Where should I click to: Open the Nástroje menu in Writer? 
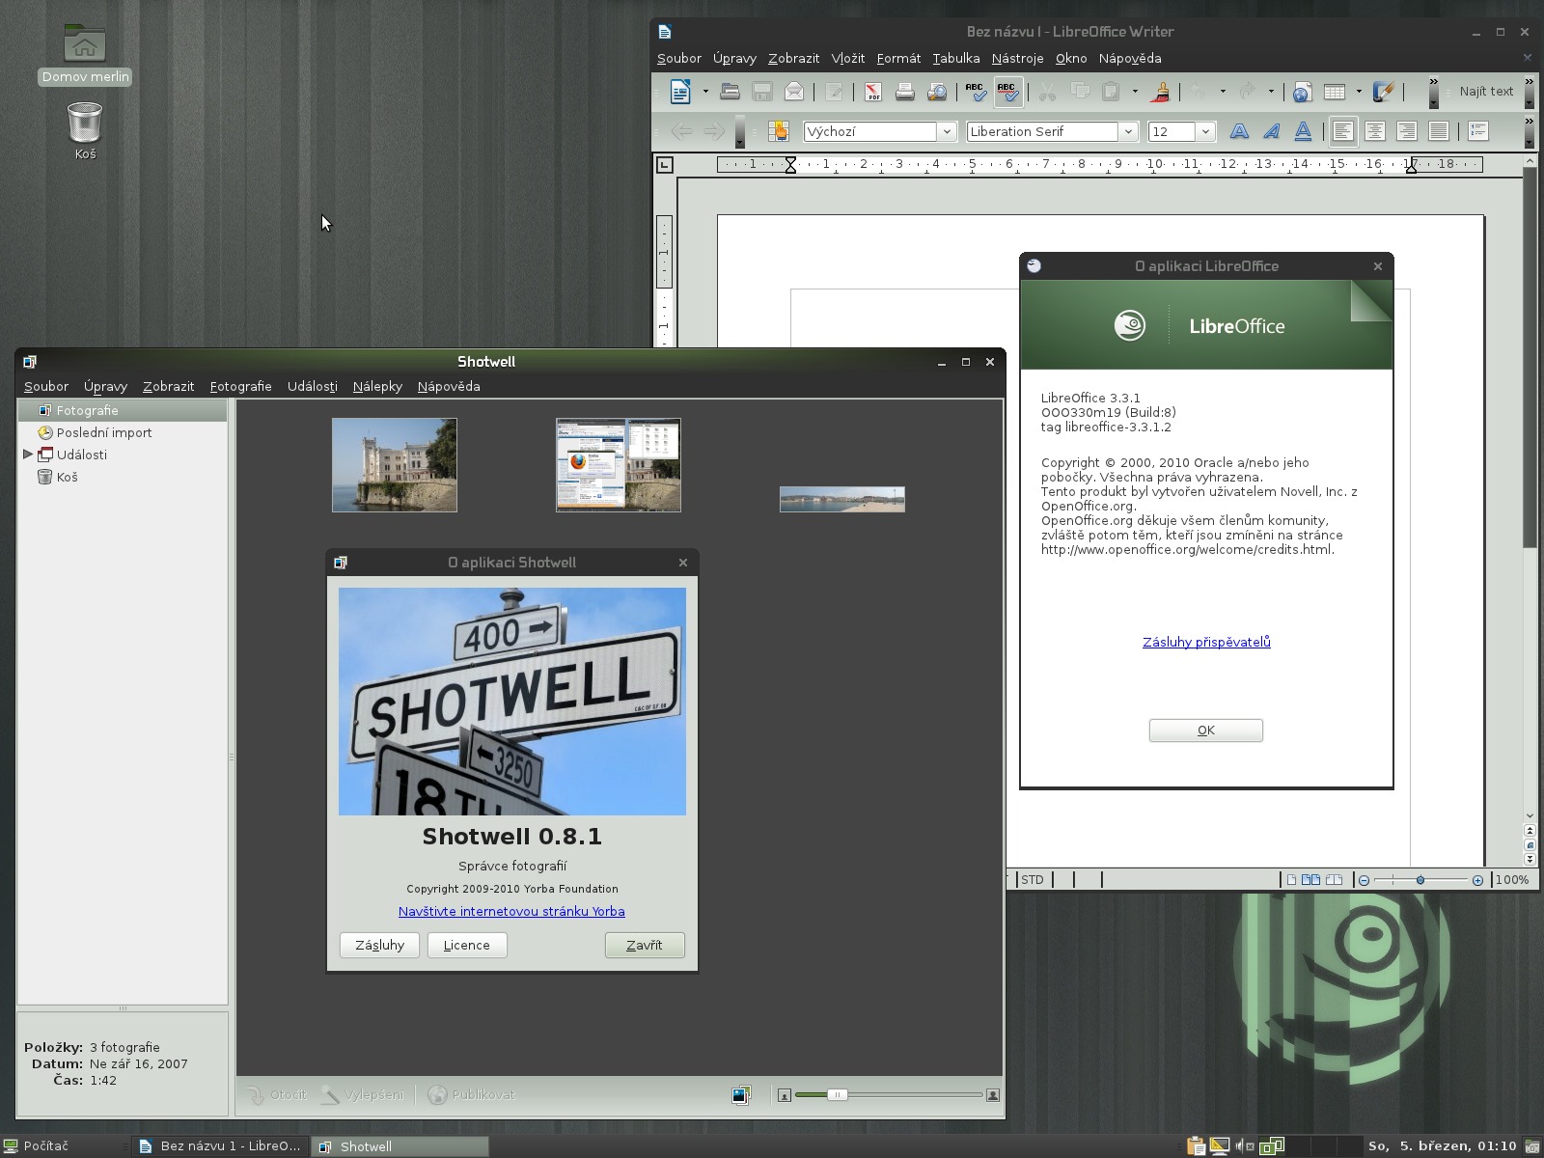pyautogui.click(x=1017, y=58)
